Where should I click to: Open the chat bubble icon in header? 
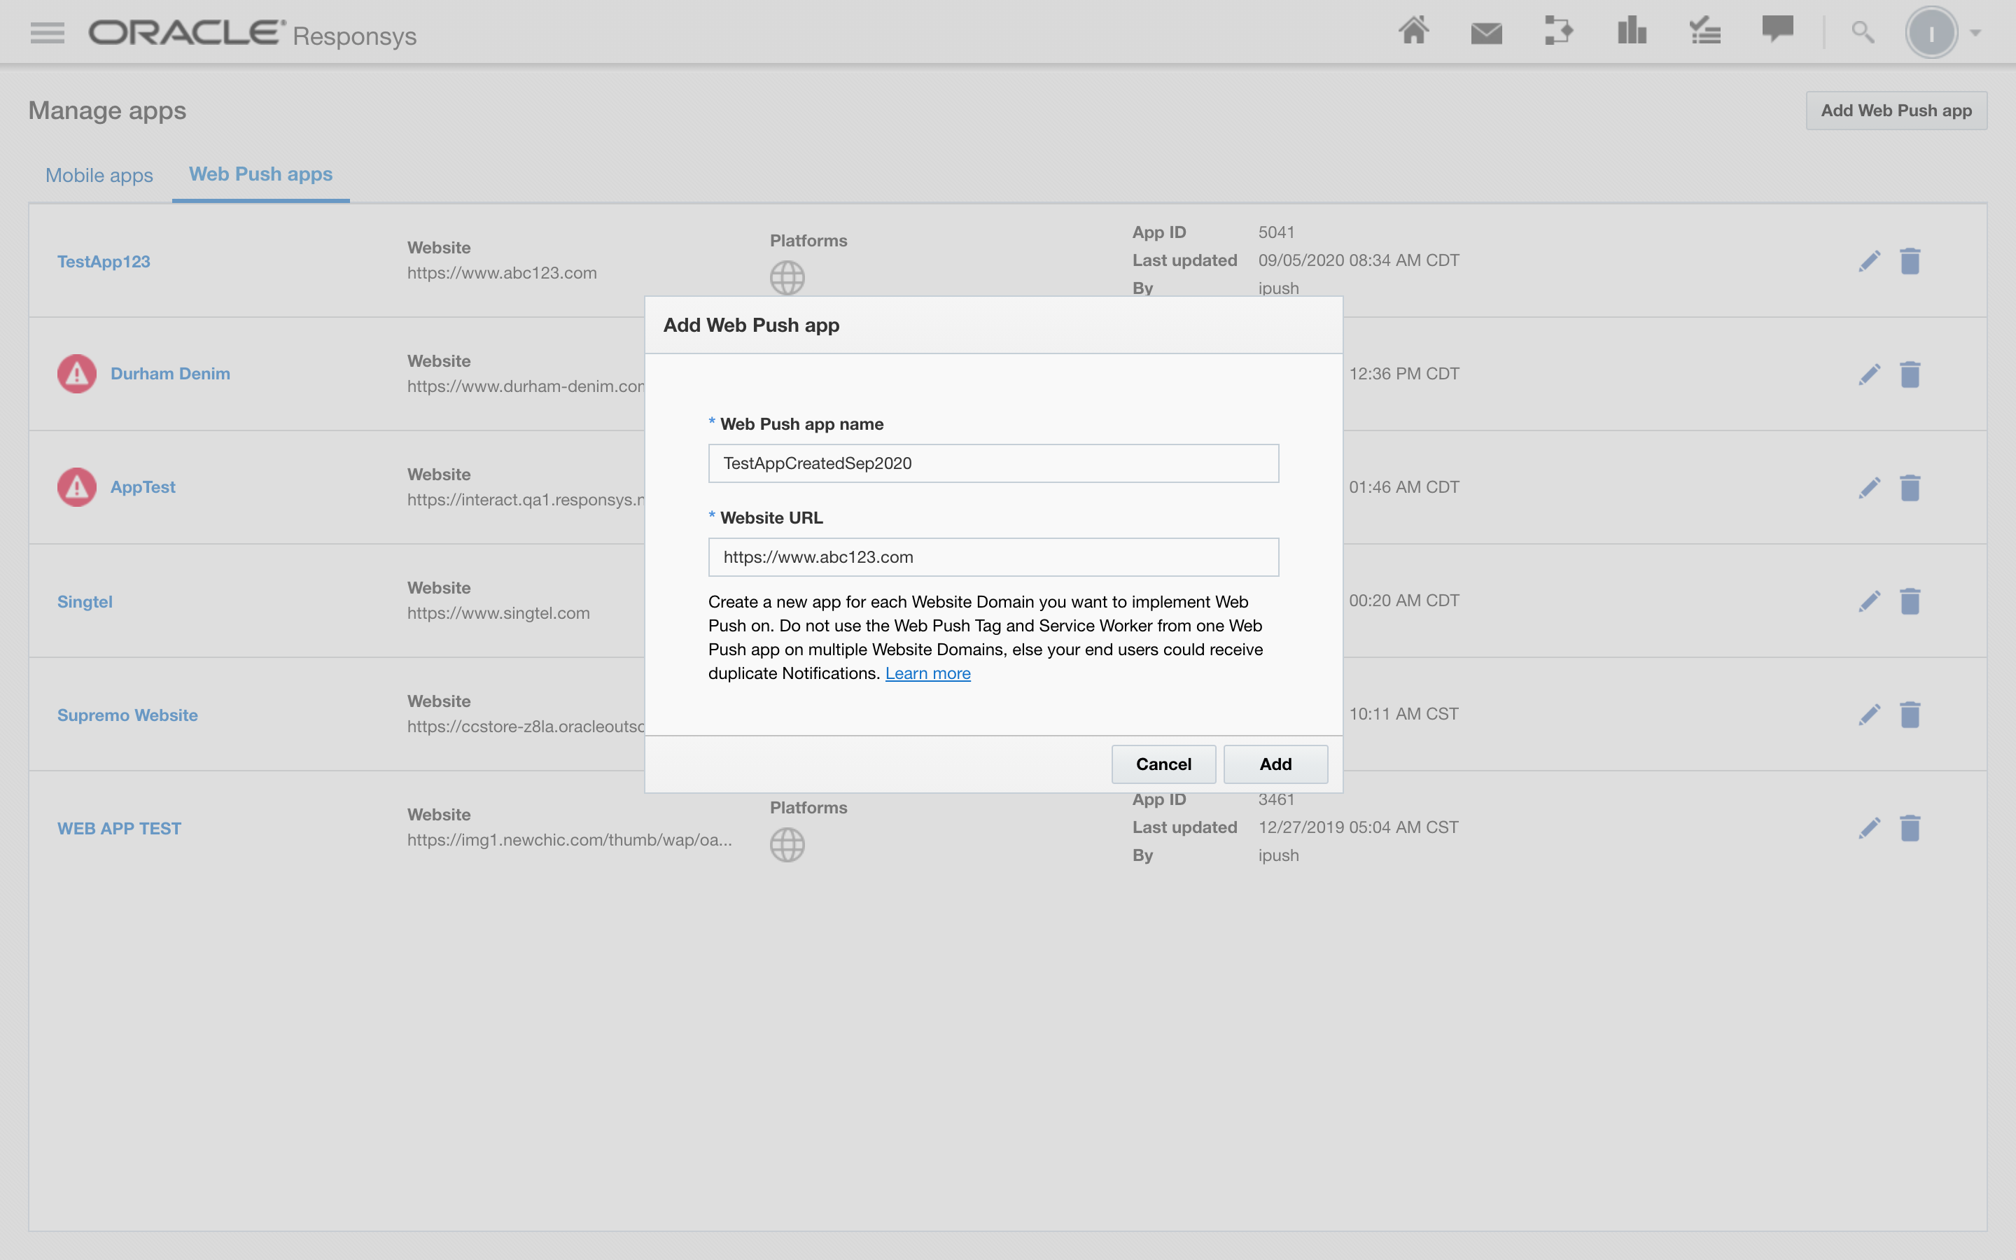coord(1777,29)
